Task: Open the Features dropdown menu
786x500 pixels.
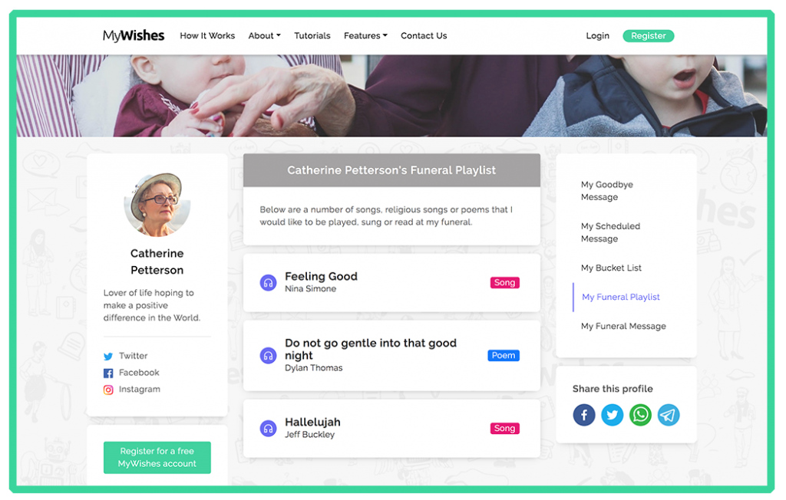Action: pos(365,36)
